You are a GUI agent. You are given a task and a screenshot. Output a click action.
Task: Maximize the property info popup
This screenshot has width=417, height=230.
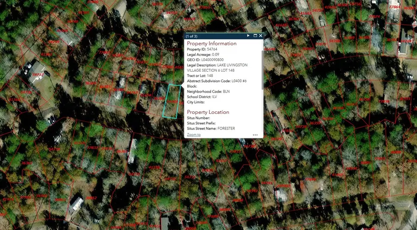point(255,36)
